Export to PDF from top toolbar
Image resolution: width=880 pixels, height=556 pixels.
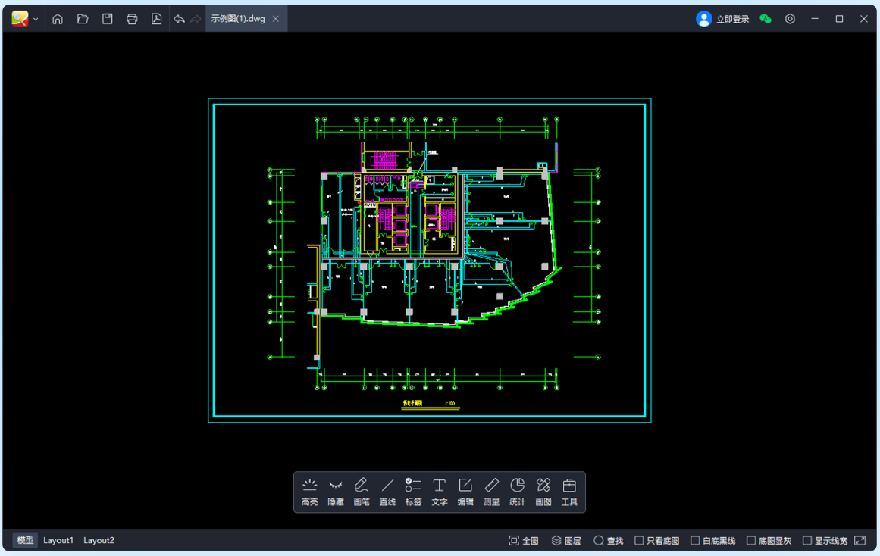click(x=156, y=19)
